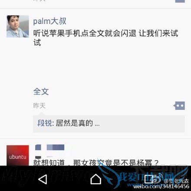
Task: Tap commenter name 段锐
Action: [45, 123]
